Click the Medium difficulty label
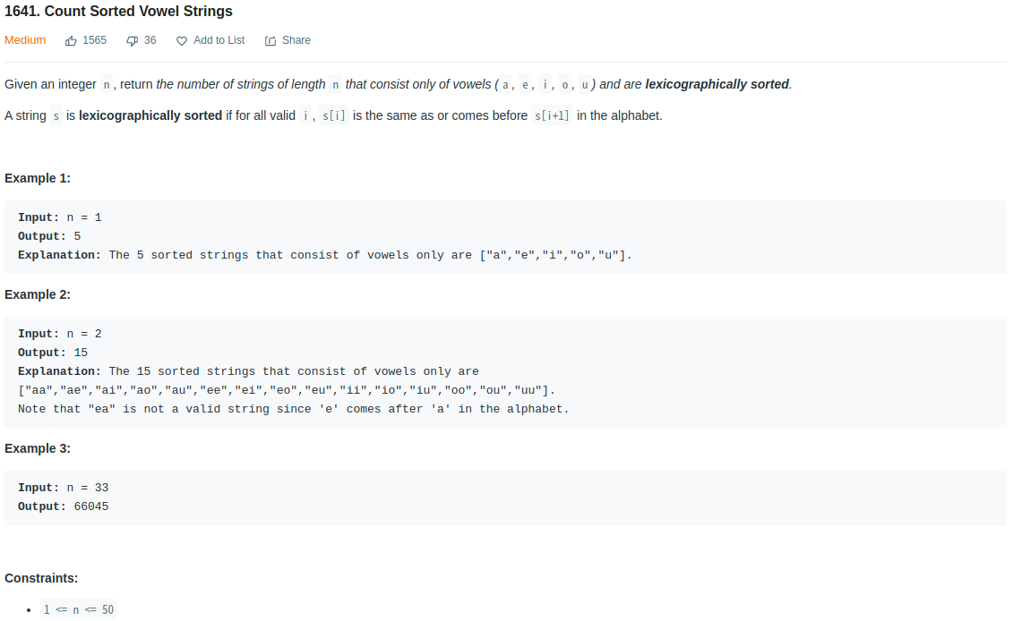Screen dimensions: 1013x621 (25, 40)
